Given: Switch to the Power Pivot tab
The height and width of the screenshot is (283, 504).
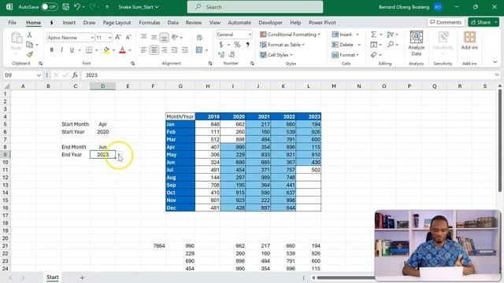Looking at the screenshot, I should 322,23.
